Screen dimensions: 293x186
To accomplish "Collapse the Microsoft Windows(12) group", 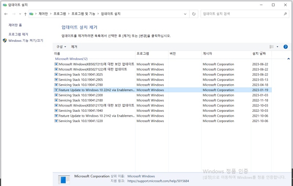I will tap(289, 59).
